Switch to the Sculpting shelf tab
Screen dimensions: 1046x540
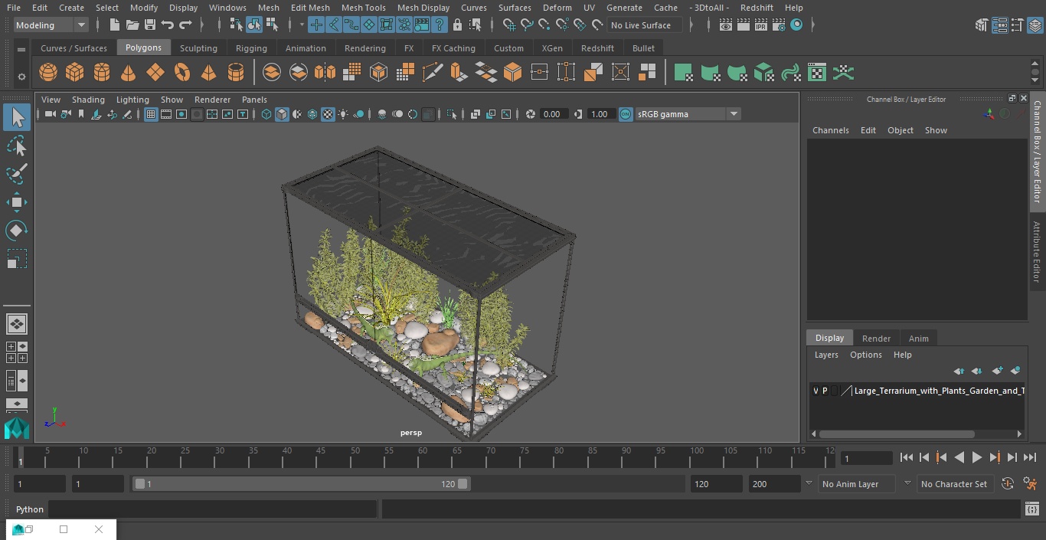pos(198,48)
